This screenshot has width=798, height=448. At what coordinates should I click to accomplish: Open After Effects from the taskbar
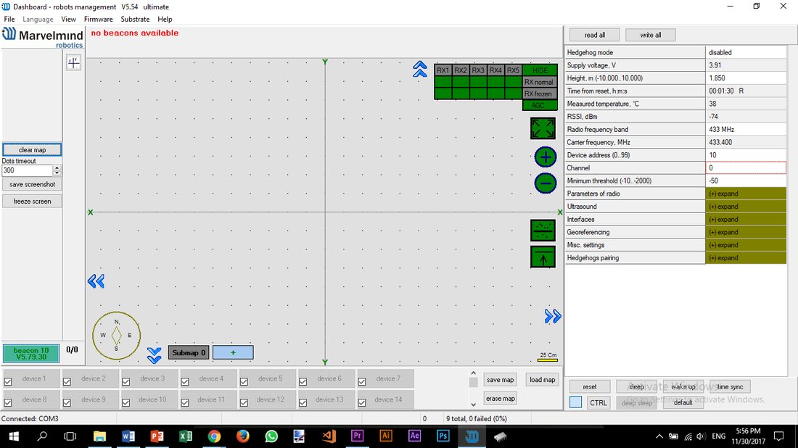(x=414, y=436)
